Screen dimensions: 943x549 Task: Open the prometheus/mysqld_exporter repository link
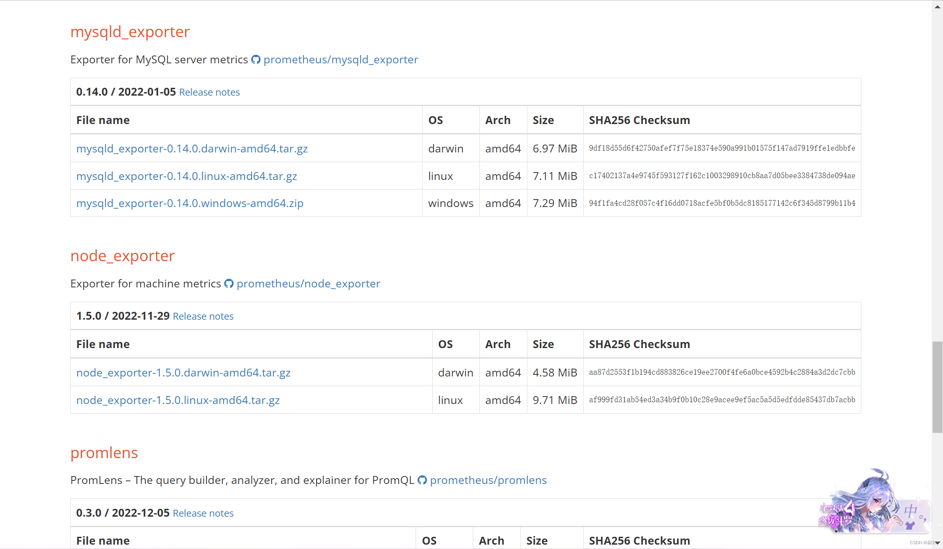tap(341, 59)
